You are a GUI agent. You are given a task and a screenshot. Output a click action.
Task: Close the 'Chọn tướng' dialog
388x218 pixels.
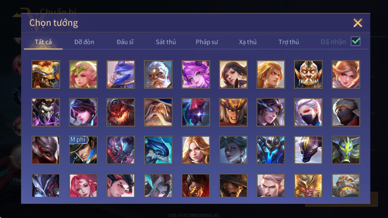358,23
